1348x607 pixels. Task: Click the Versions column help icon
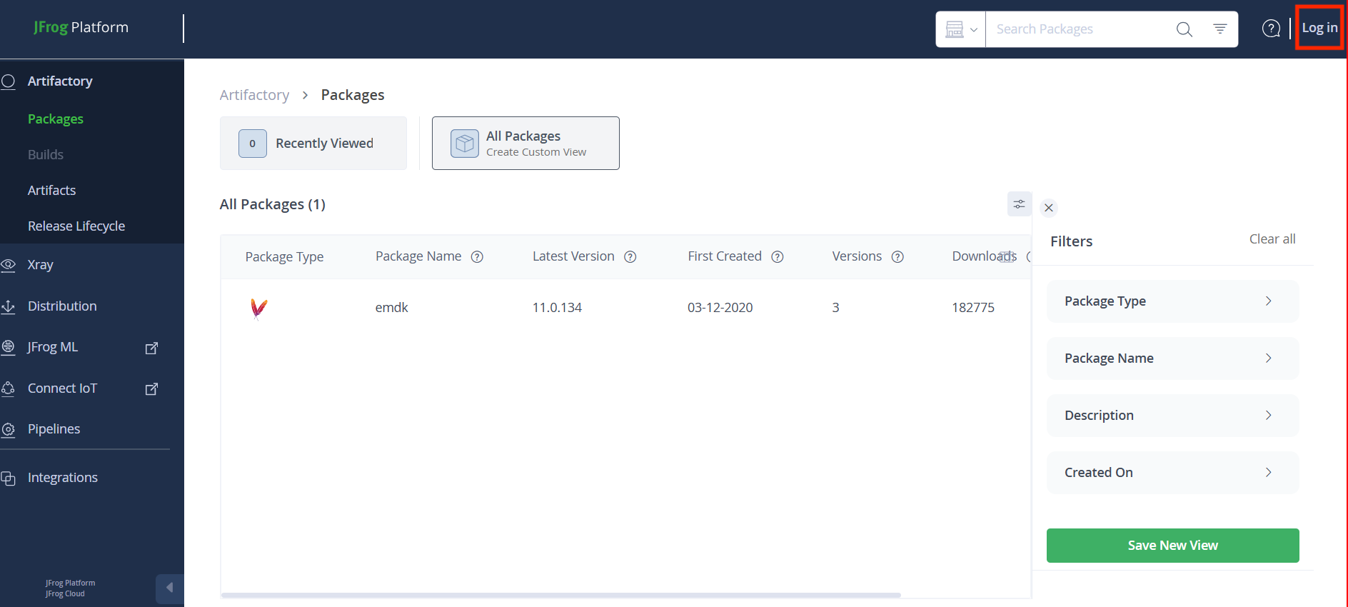(897, 257)
